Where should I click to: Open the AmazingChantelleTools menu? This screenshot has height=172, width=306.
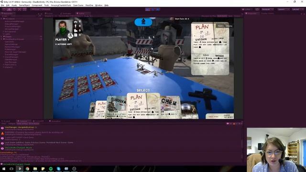click(61, 5)
